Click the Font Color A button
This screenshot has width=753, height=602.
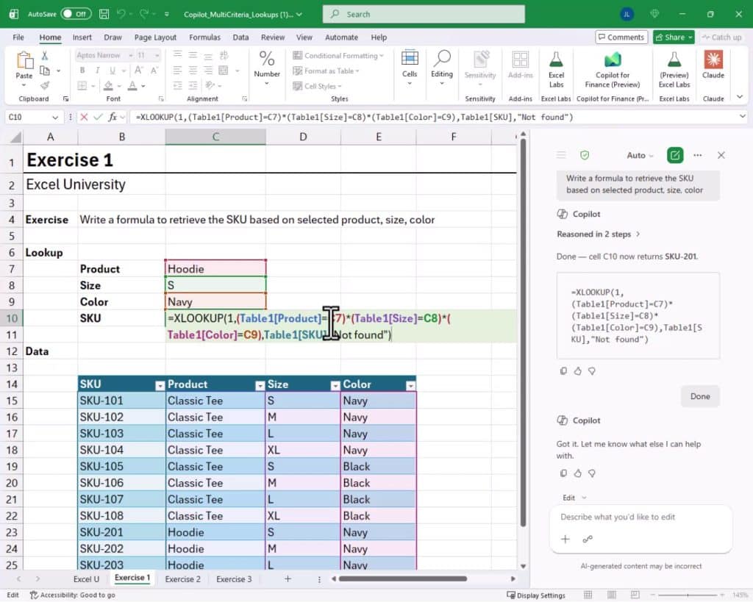[x=132, y=86]
